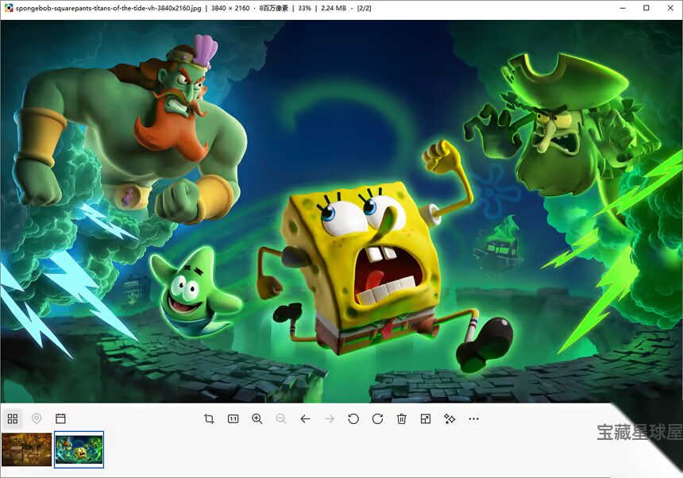
Task: Minimize the image viewer window
Action: (623, 8)
